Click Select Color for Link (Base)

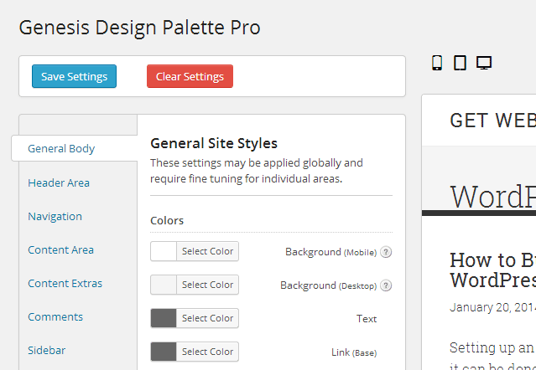tap(207, 352)
